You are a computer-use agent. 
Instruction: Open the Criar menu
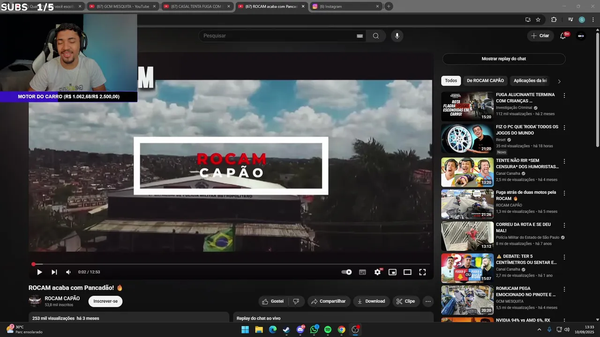tap(540, 36)
